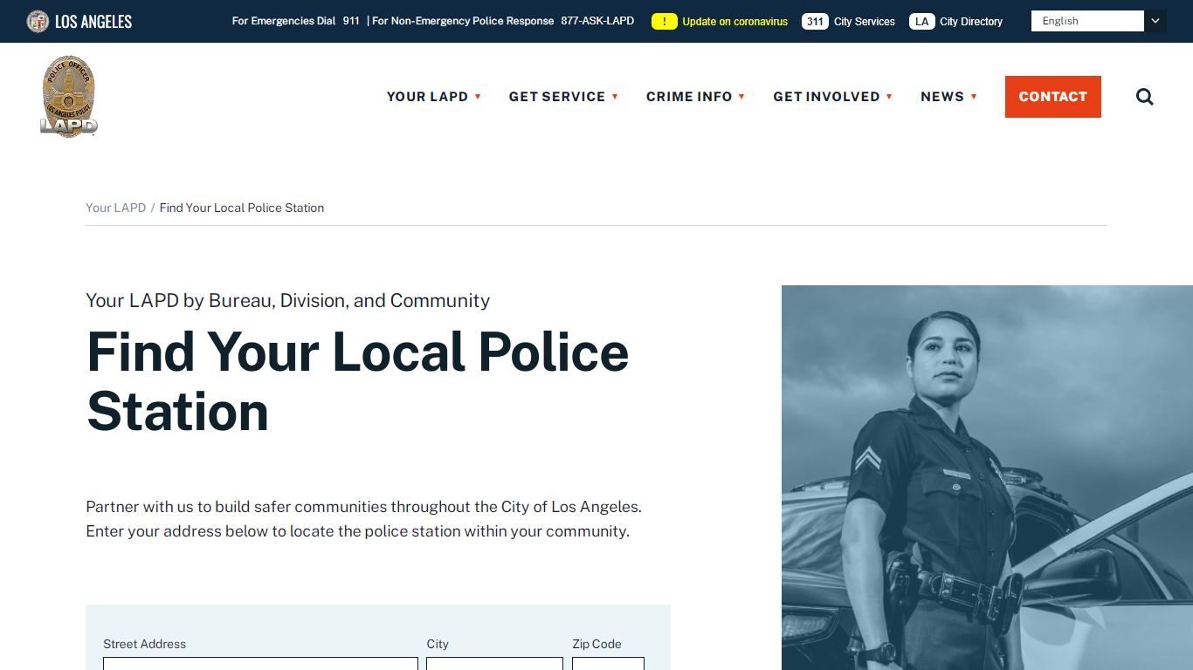Screen dimensions: 1193x670
Task: Expand the NEWS menu
Action: pos(948,97)
